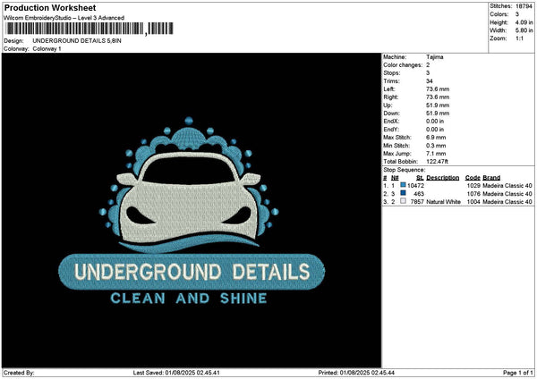Click the Stitches count value 18794
537x379 pixels.
524,7
